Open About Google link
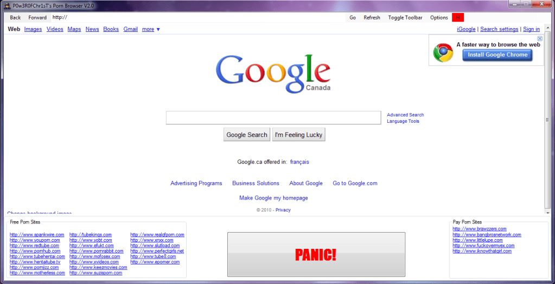The image size is (555, 284). click(306, 183)
